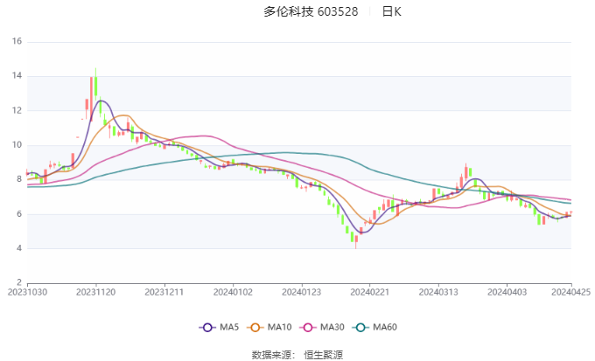Toggle the MA10 legend marker
This screenshot has height=361, width=595.
point(255,328)
